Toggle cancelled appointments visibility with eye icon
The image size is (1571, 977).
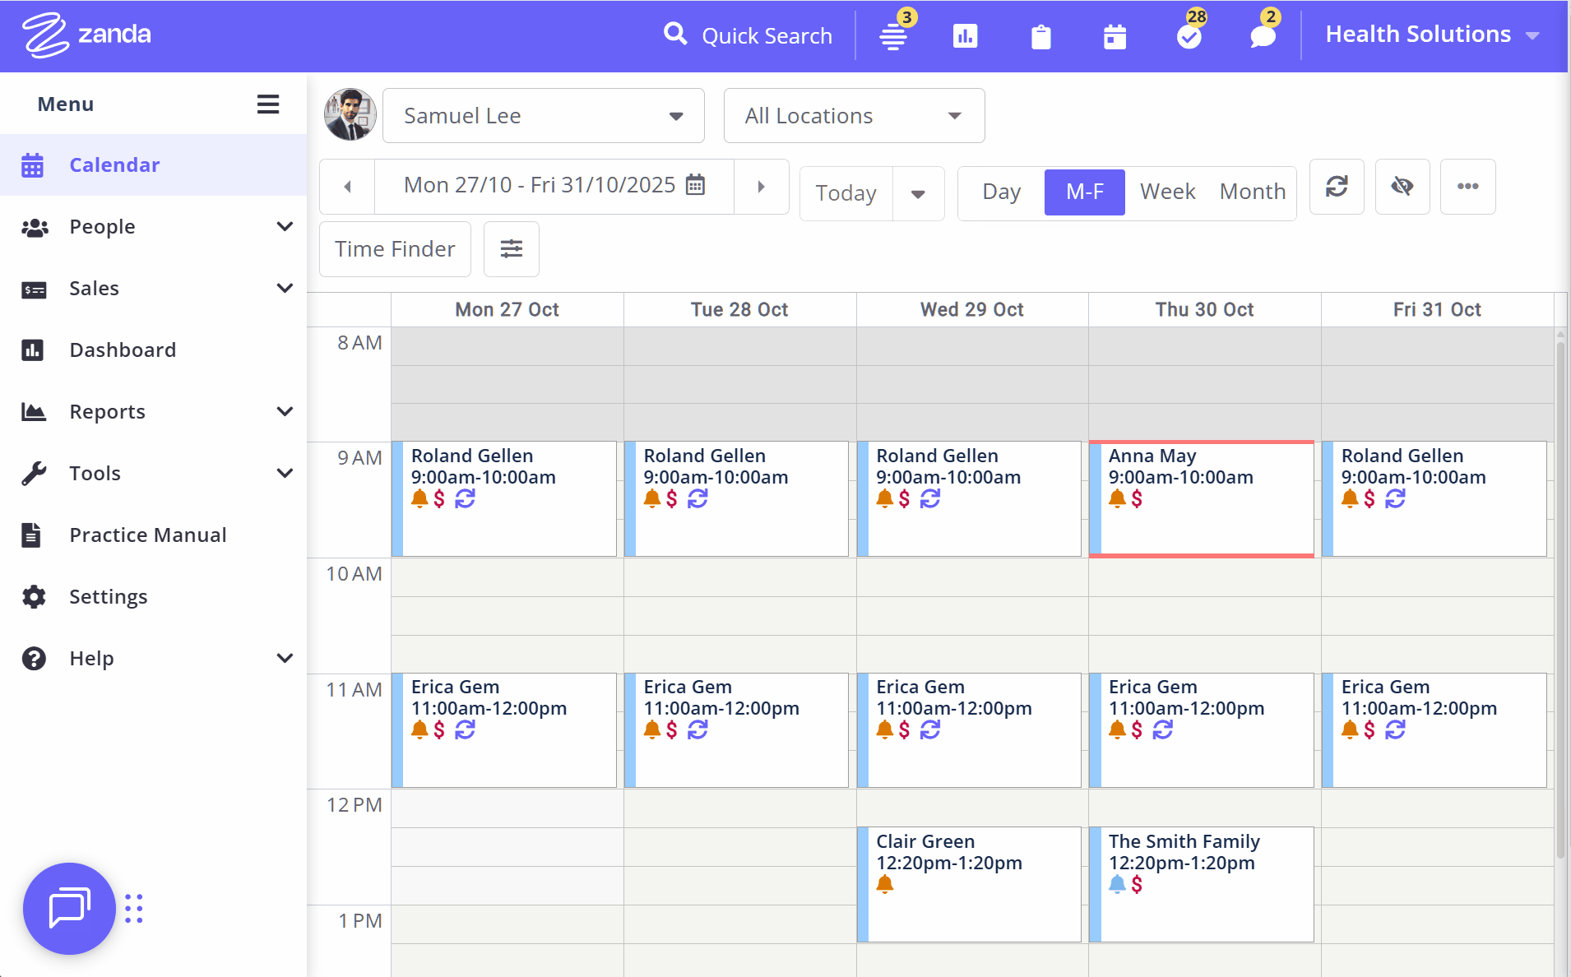click(1402, 187)
